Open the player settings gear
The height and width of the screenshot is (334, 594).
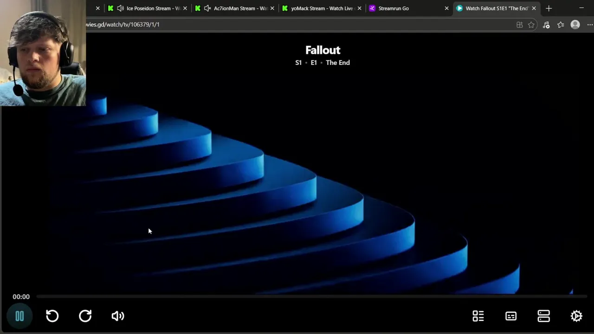(576, 316)
